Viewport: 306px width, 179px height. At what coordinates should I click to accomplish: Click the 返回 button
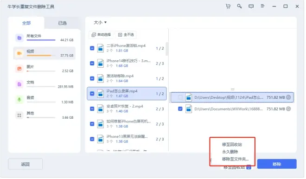click(25, 164)
